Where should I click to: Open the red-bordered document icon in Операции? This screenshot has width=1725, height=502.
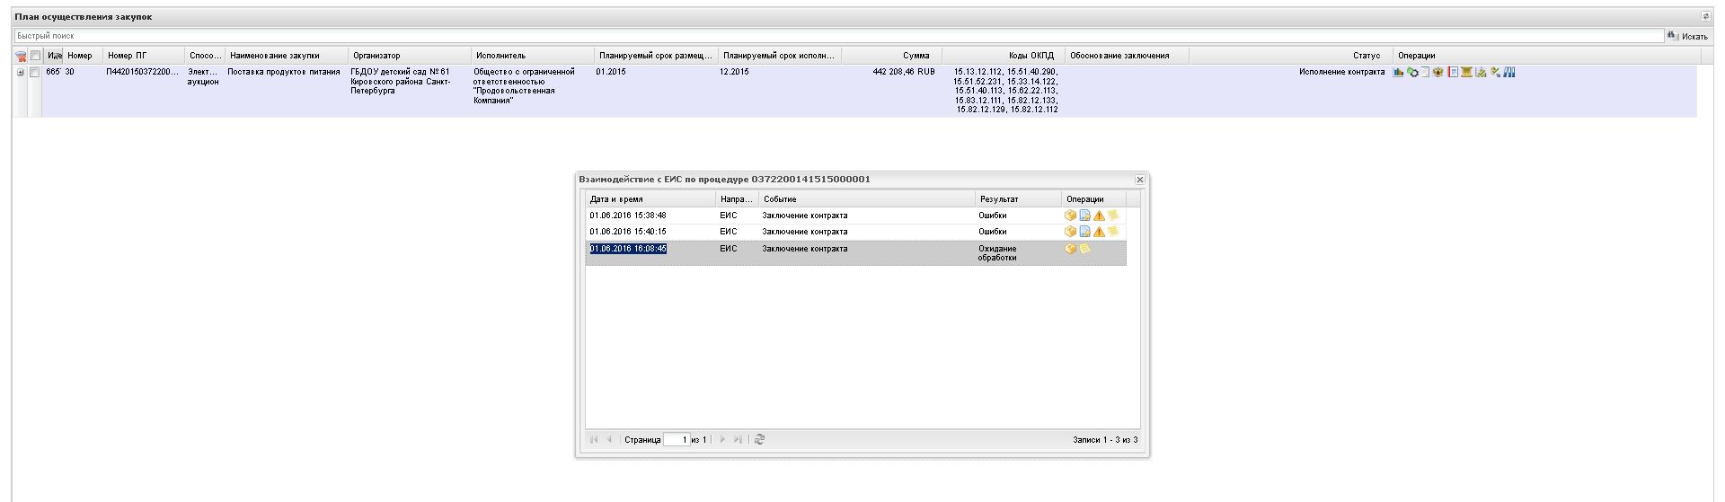[1453, 72]
